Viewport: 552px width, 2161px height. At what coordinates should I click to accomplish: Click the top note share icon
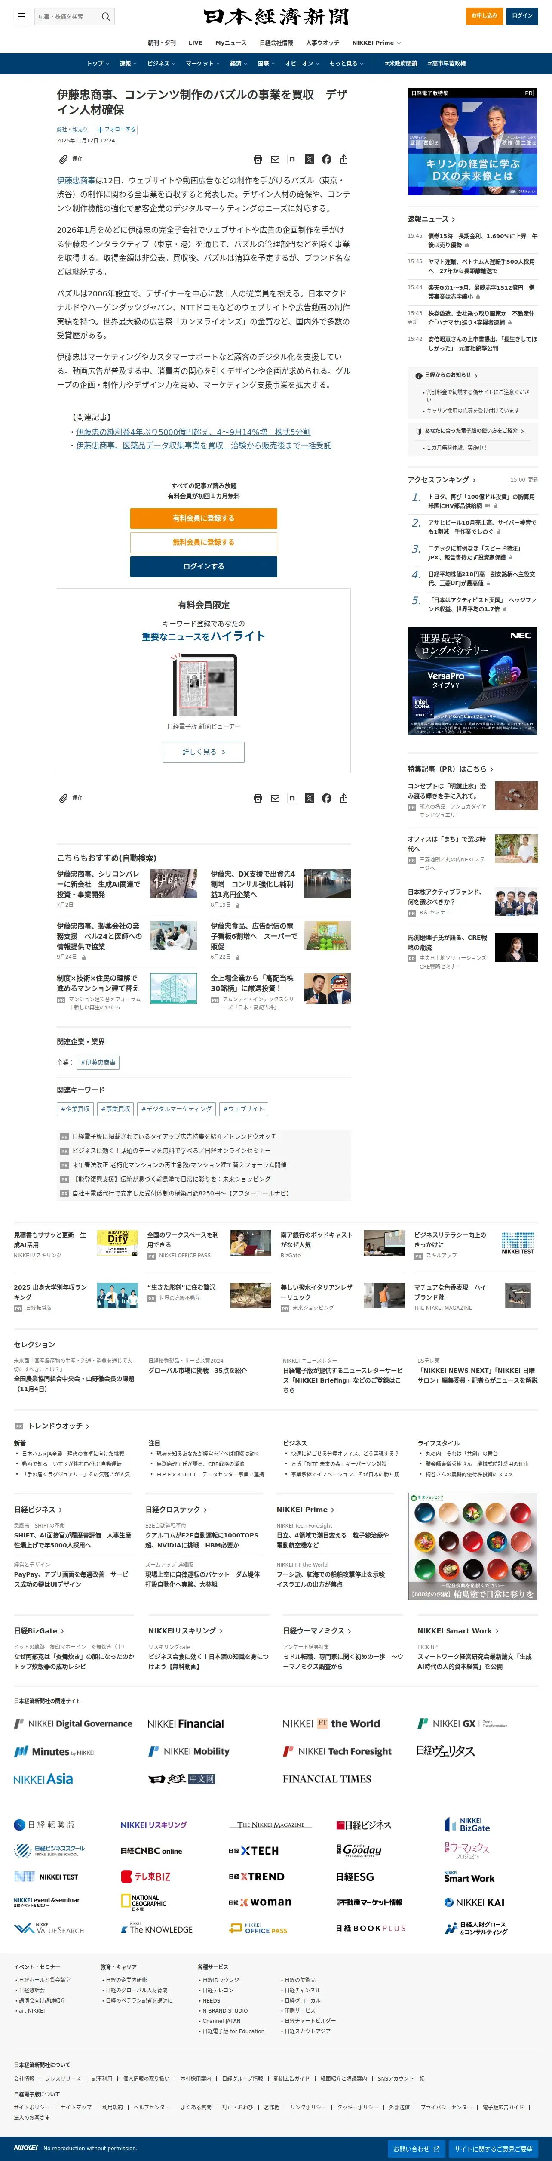(292, 159)
